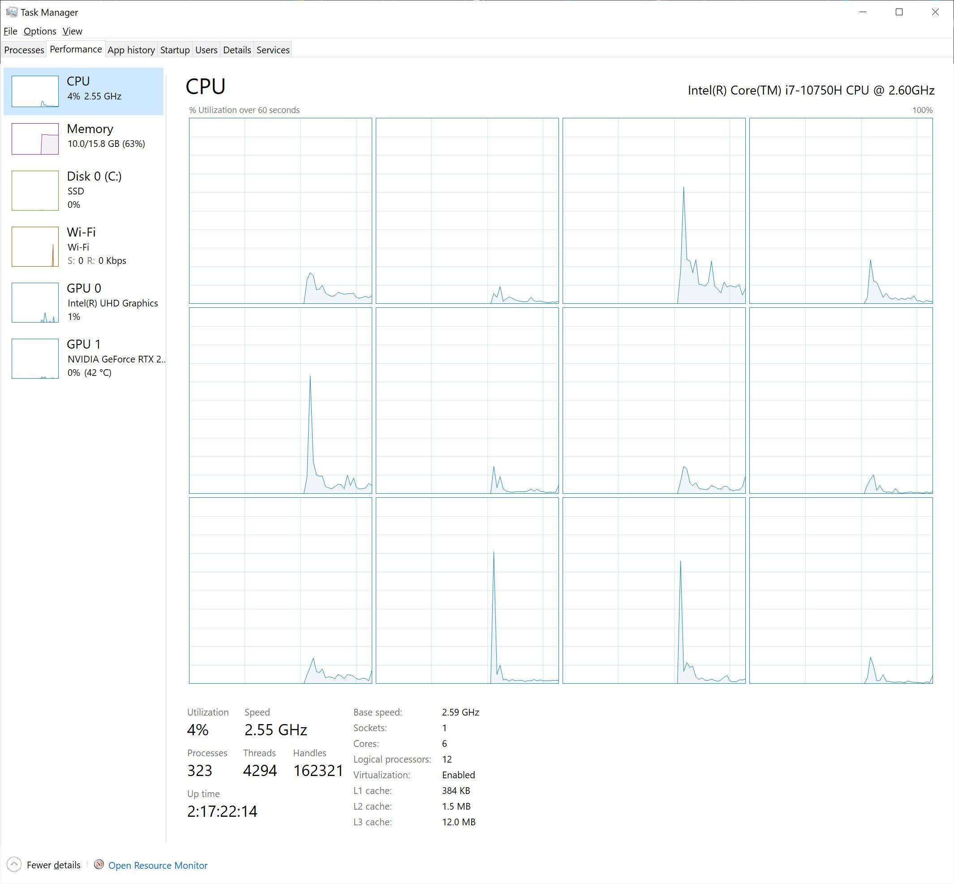The height and width of the screenshot is (884, 954).
Task: Open the Memory usage graph thumbnail
Action: [35, 139]
